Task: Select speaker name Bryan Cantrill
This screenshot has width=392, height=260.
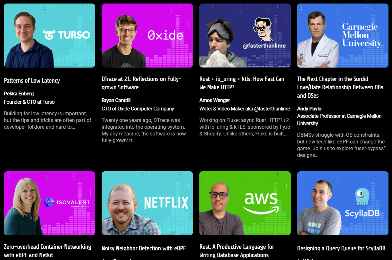Action: 116,101
